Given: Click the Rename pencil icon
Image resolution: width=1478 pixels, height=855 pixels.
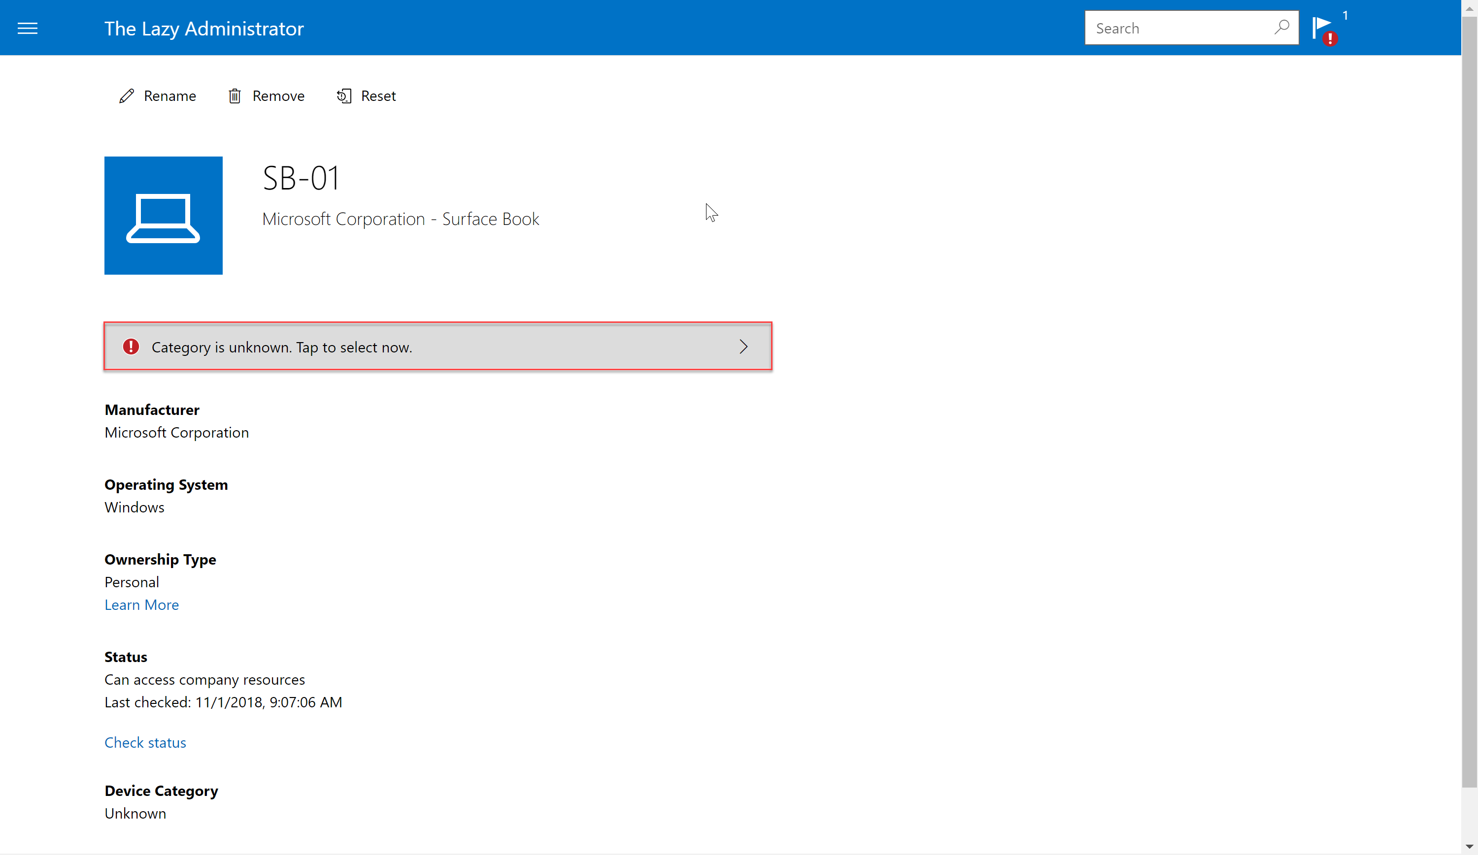Looking at the screenshot, I should point(127,96).
